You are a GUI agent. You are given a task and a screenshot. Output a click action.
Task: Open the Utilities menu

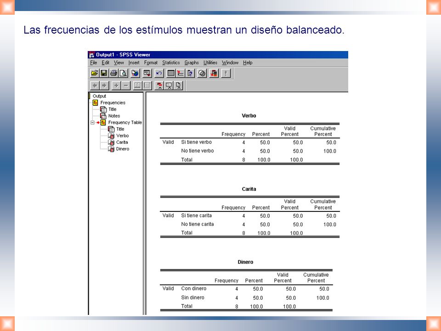click(210, 63)
